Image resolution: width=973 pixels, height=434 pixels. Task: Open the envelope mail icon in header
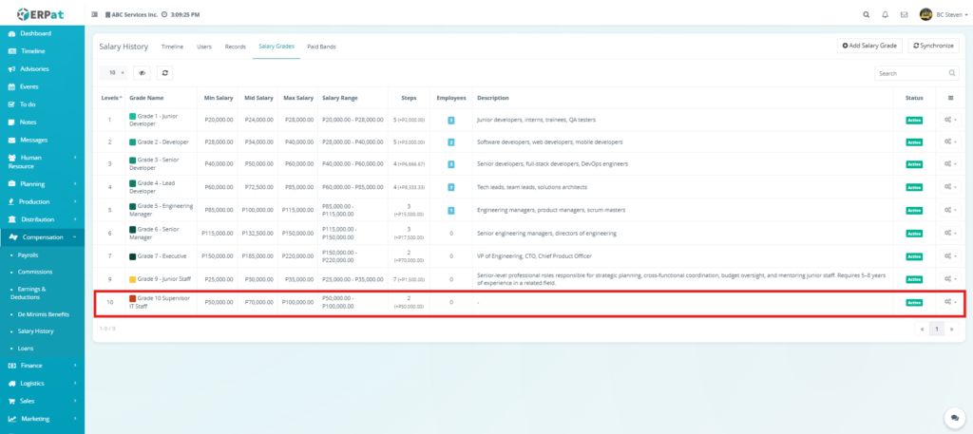(x=904, y=15)
